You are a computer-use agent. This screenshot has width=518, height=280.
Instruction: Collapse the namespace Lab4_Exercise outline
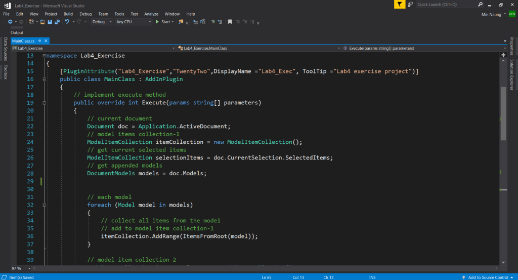43,56
